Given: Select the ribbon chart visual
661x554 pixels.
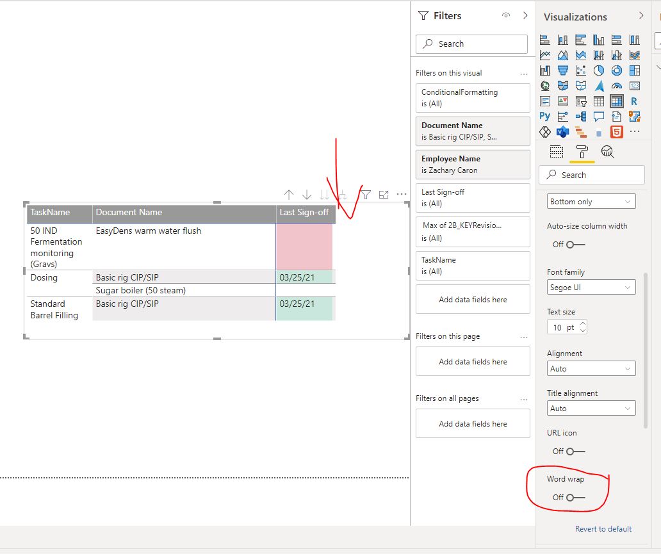Looking at the screenshot, I should [x=635, y=55].
